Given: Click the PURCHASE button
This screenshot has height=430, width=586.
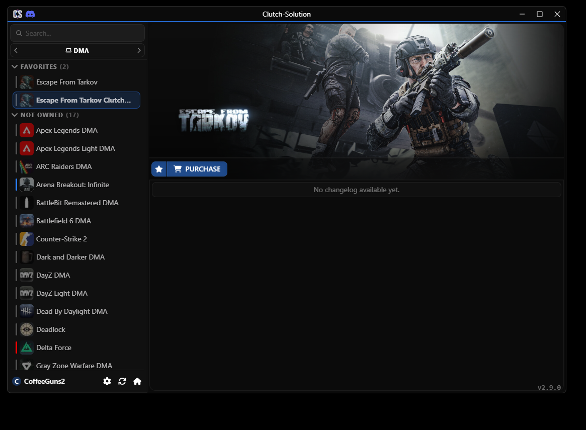Looking at the screenshot, I should [197, 169].
